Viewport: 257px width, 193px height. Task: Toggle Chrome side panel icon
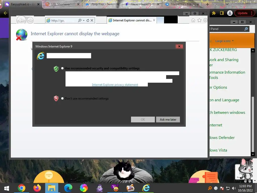tap(222, 13)
